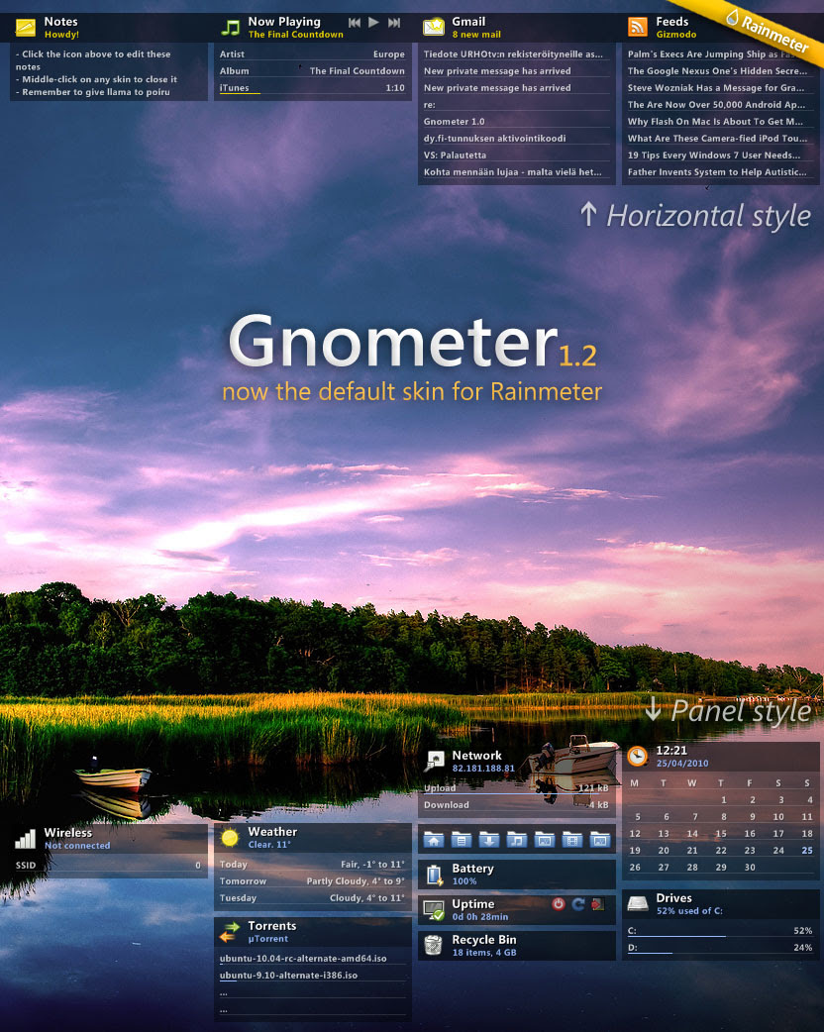Viewport: 824px width, 1032px height.
Task: Click the C: drive usage bar
Action: [x=720, y=937]
